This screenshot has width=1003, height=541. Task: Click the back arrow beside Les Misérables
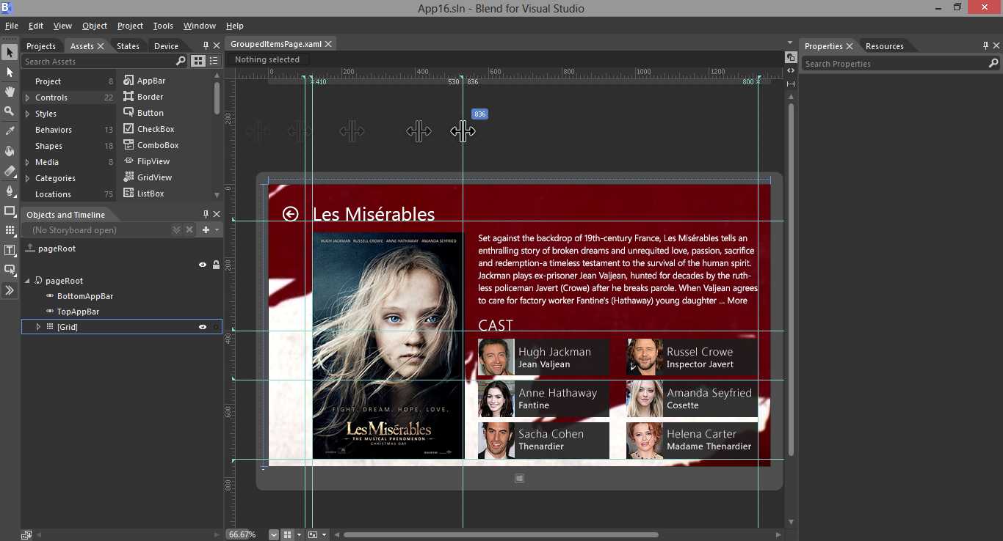coord(291,213)
